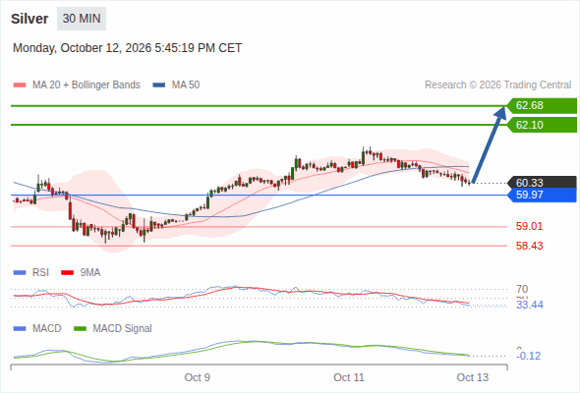Viewport: 580px width, 393px height.
Task: Click the Oct 11 date axis label
Action: pyautogui.click(x=349, y=377)
